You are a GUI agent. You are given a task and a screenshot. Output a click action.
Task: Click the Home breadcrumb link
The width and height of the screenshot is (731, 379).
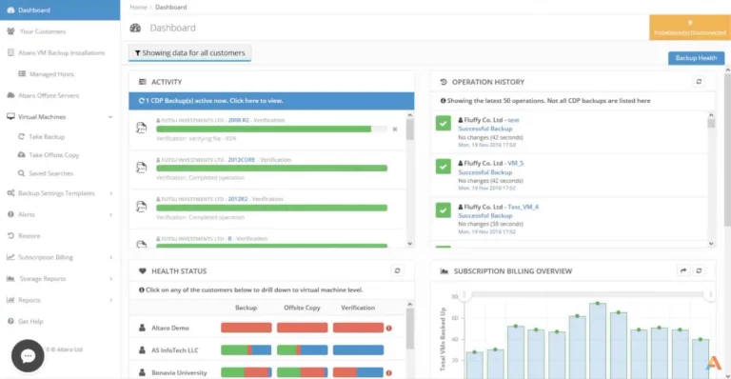138,7
